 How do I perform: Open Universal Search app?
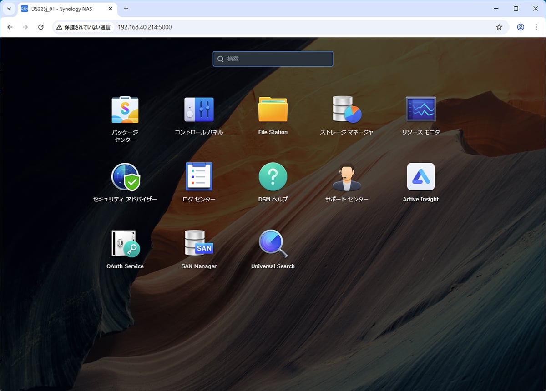point(273,244)
